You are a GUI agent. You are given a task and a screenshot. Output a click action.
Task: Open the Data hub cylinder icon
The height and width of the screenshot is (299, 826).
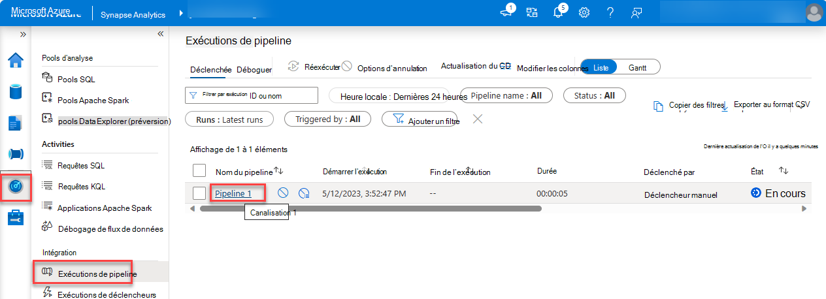[x=16, y=91]
